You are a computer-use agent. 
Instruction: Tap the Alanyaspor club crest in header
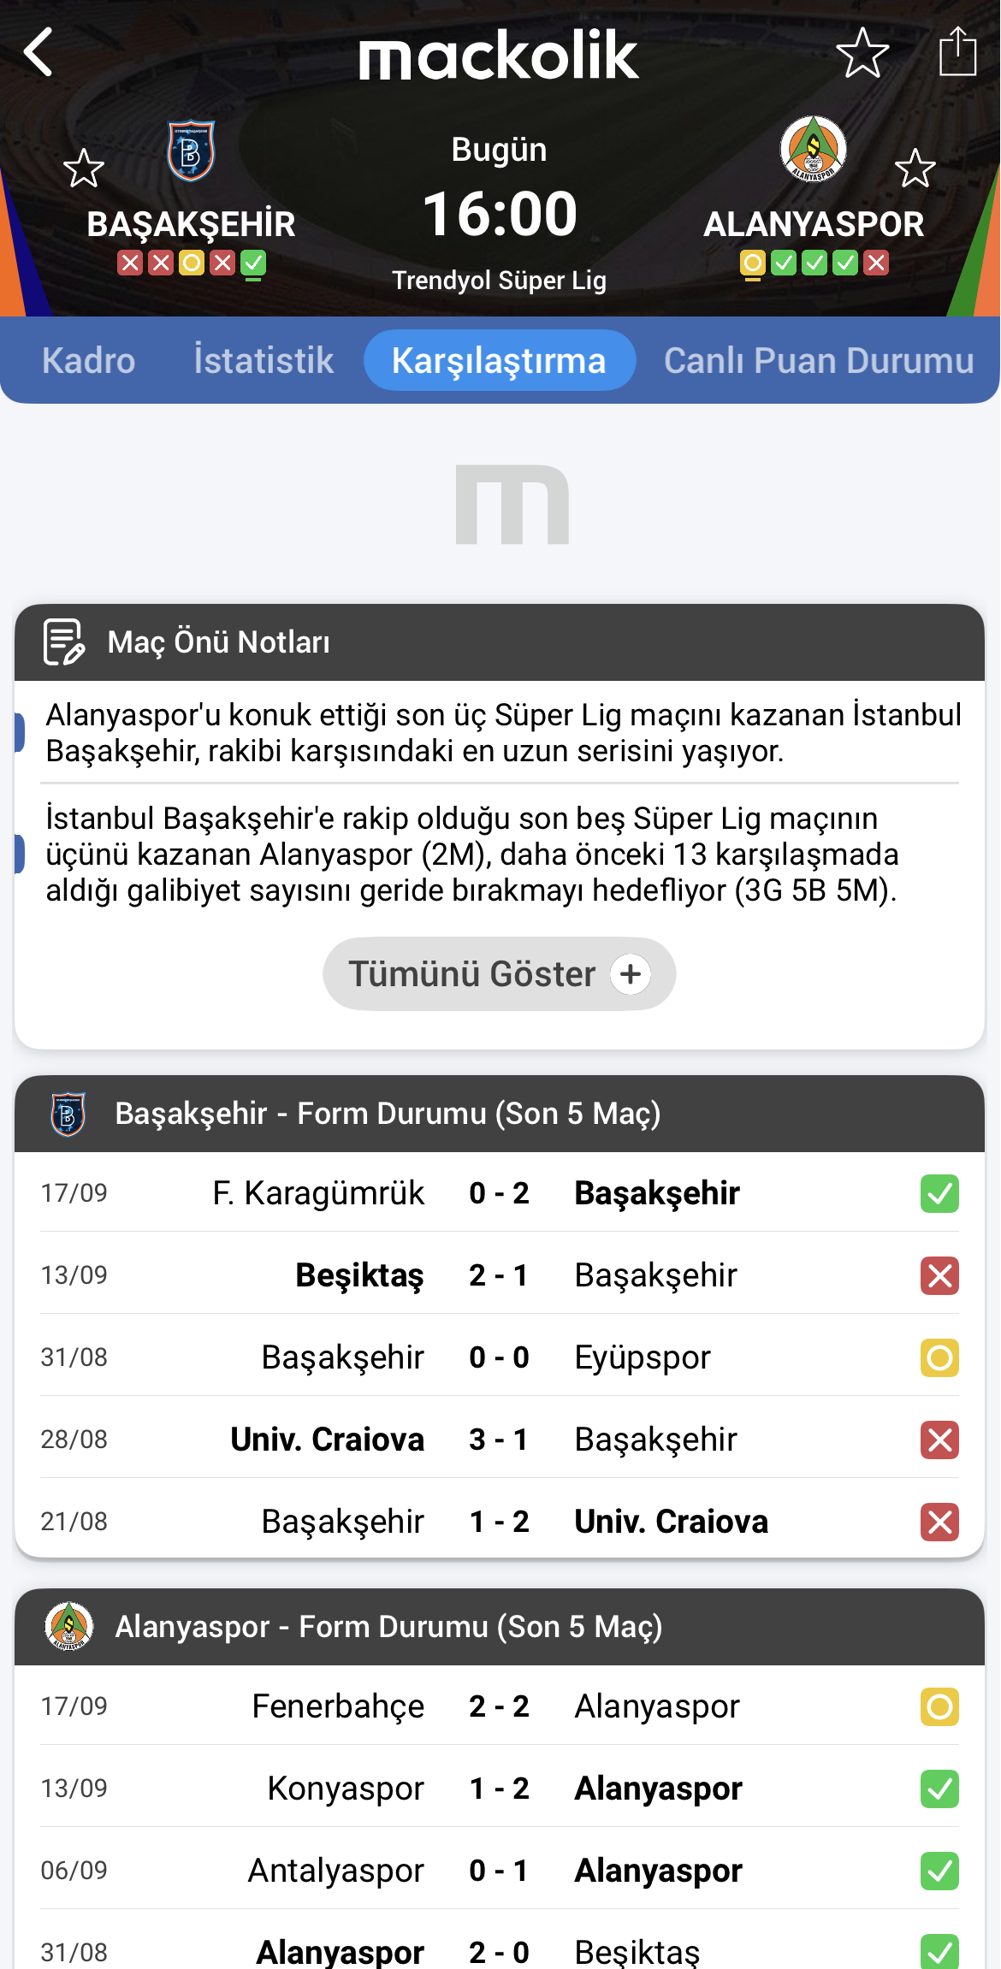point(814,149)
